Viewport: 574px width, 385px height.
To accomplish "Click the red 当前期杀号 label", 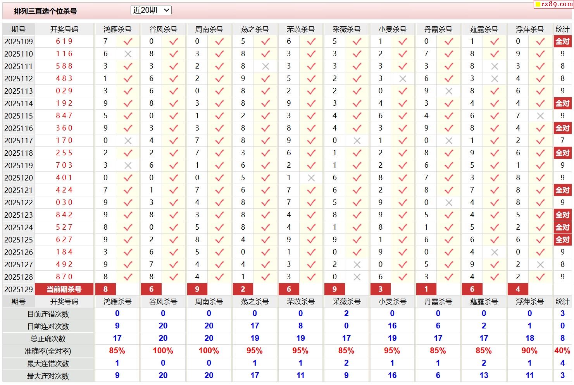I will tap(64, 289).
